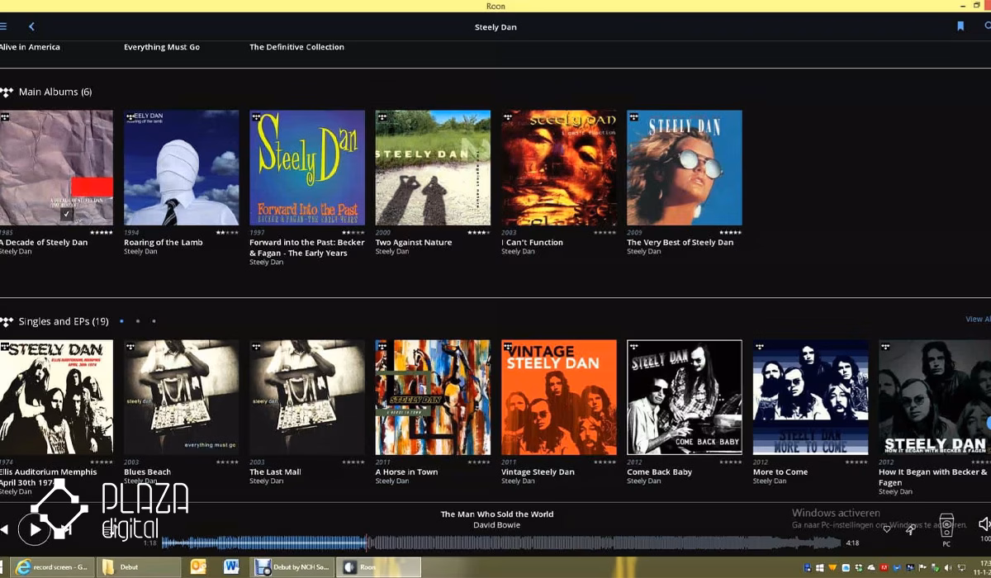Click the Main Albums (6) heading
Screen dimensions: 991x578
tap(55, 92)
